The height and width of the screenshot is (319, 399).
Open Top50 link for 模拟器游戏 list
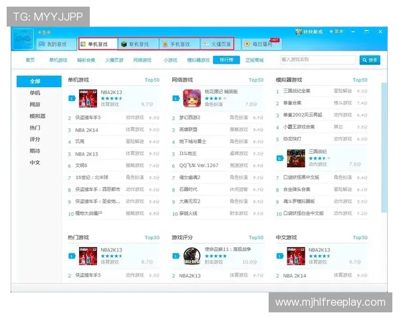(x=360, y=80)
